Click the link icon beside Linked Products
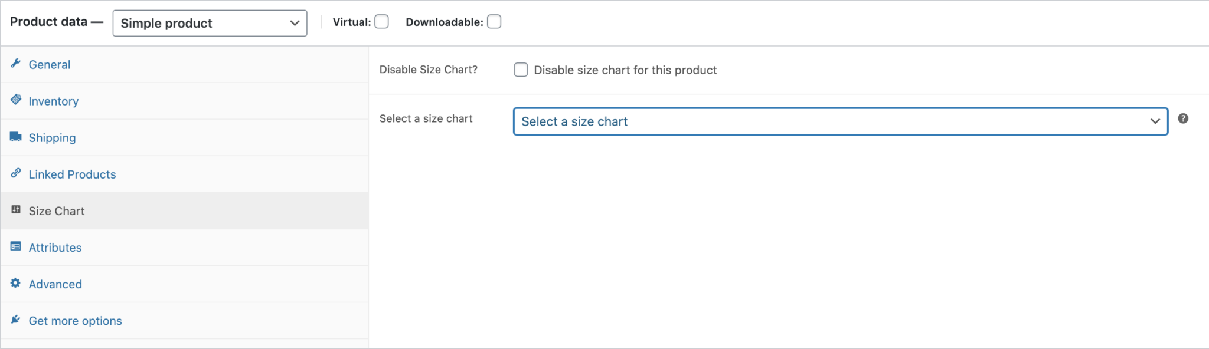This screenshot has width=1209, height=349. click(17, 173)
